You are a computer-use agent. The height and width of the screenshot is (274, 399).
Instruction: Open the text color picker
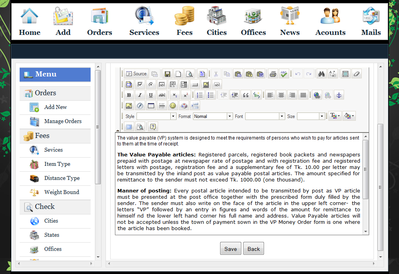point(335,116)
